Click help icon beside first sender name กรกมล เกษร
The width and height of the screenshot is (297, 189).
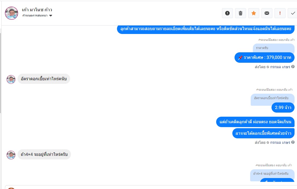(x=293, y=67)
